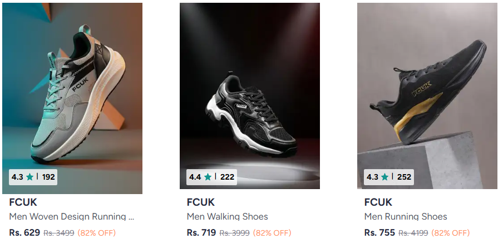Click the Rs. 629 discounted price

[24, 232]
